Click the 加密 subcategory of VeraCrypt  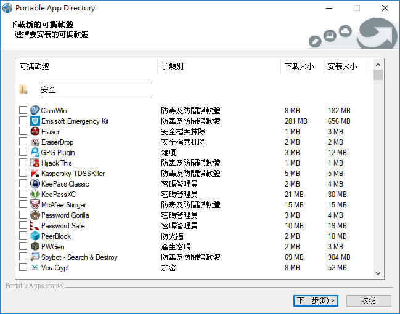tap(168, 268)
